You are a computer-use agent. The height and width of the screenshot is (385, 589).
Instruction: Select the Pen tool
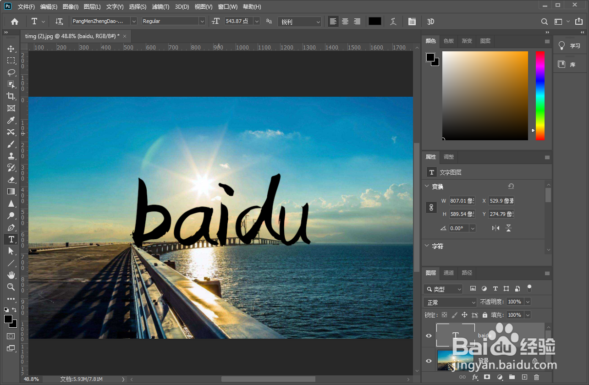[11, 227]
